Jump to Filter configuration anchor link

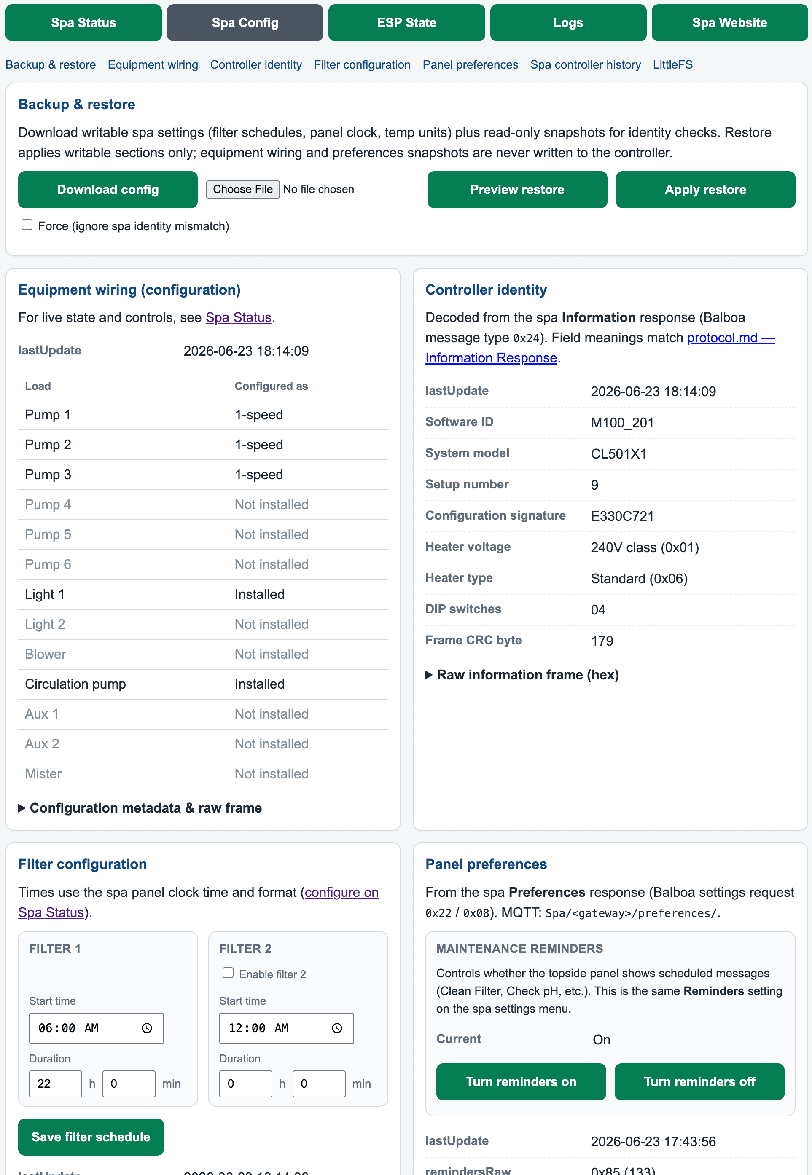point(362,64)
